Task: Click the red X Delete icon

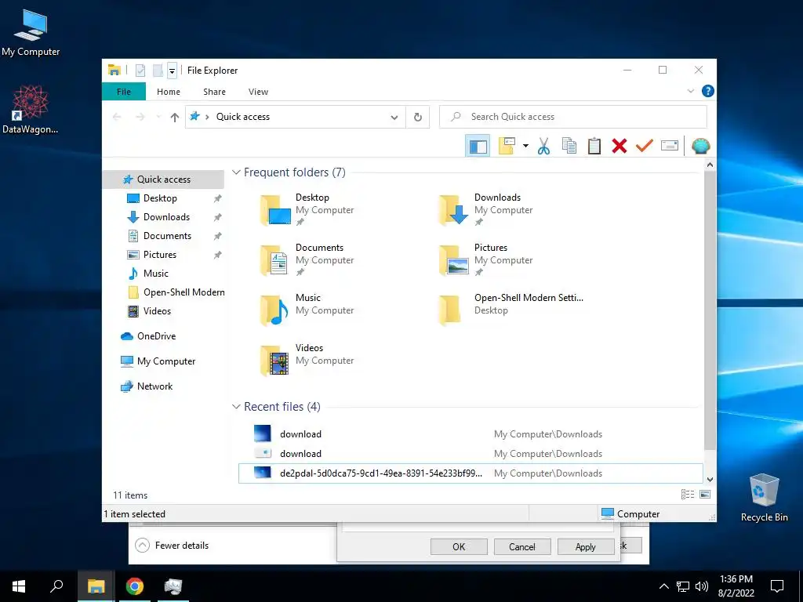Action: (620, 146)
